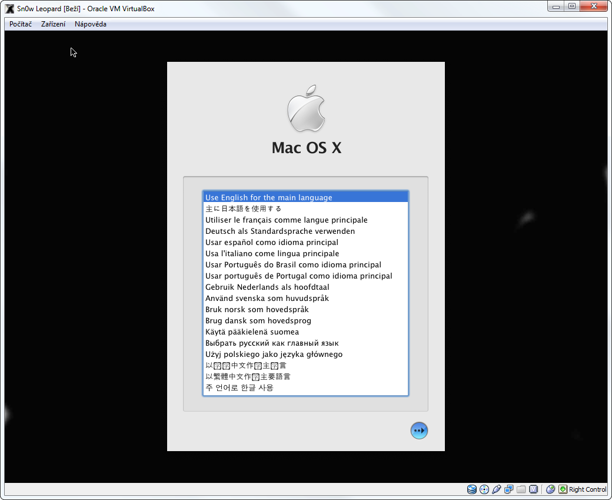
Task: Pick 'Deutsch als Standardsprache verwenden'
Action: pos(305,231)
